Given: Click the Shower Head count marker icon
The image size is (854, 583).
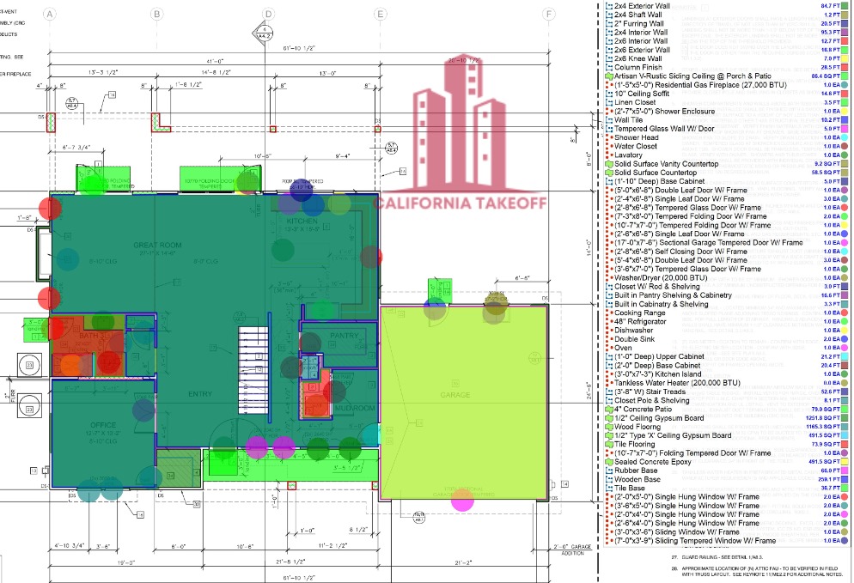Looking at the screenshot, I should click(x=608, y=137).
